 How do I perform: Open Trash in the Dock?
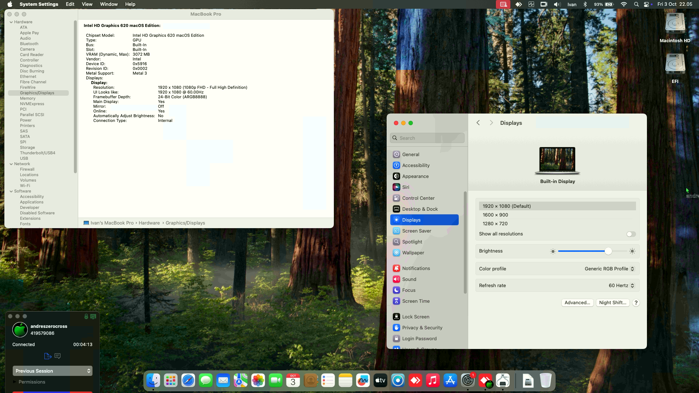coord(545,381)
